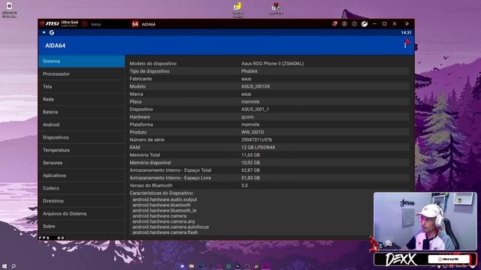Screen dimensions: 481x270
Task: Collapse side toolbar with double-chevron icon
Action: [407, 24]
